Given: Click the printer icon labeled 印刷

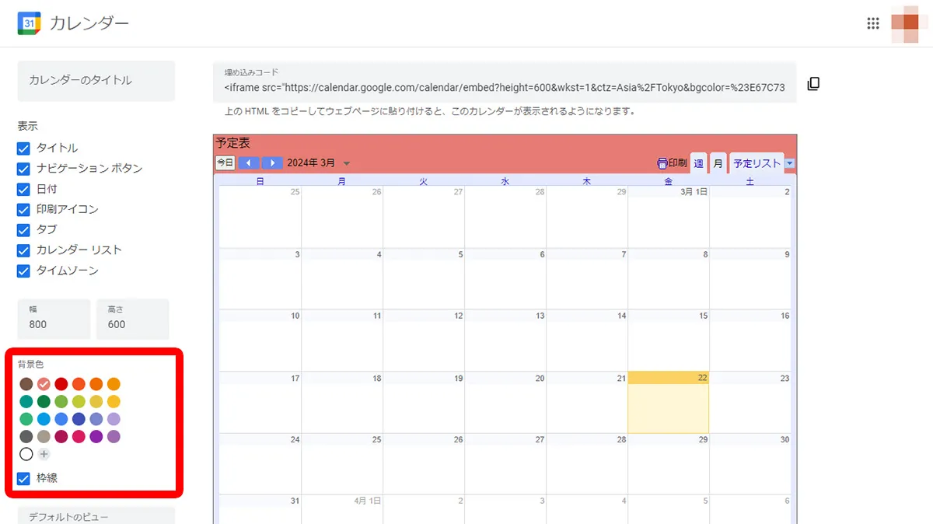Looking at the screenshot, I should click(x=671, y=163).
